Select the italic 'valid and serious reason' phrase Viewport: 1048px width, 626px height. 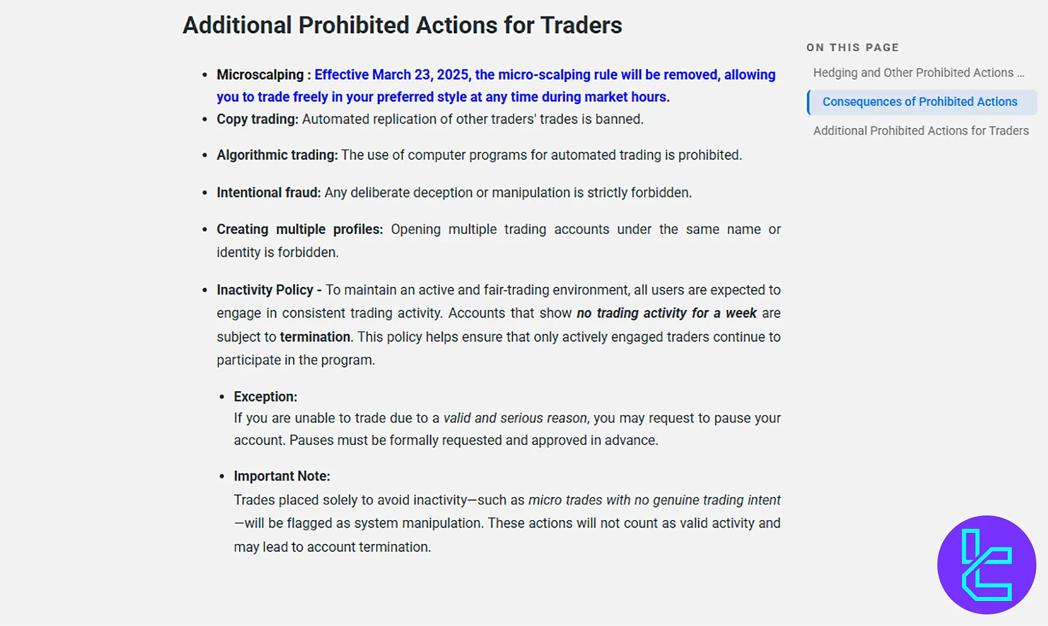pyautogui.click(x=515, y=418)
